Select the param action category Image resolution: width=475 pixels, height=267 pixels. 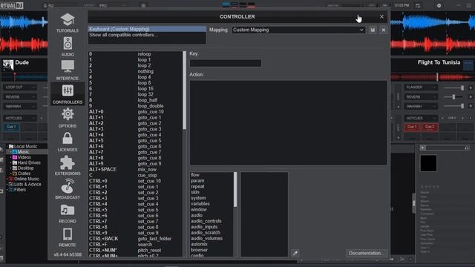point(212,181)
